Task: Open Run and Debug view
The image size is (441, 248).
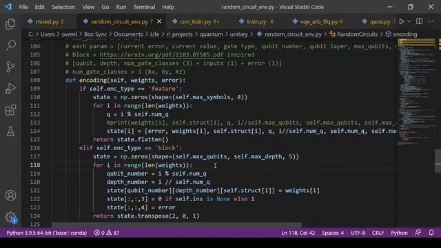Action: pos(10,88)
